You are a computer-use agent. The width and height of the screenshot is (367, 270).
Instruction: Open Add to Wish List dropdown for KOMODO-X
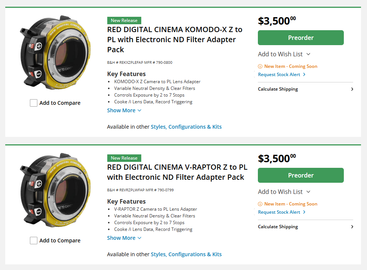tap(284, 54)
